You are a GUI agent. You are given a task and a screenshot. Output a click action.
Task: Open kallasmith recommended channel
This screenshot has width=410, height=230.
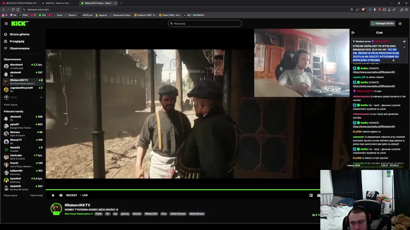point(23,172)
